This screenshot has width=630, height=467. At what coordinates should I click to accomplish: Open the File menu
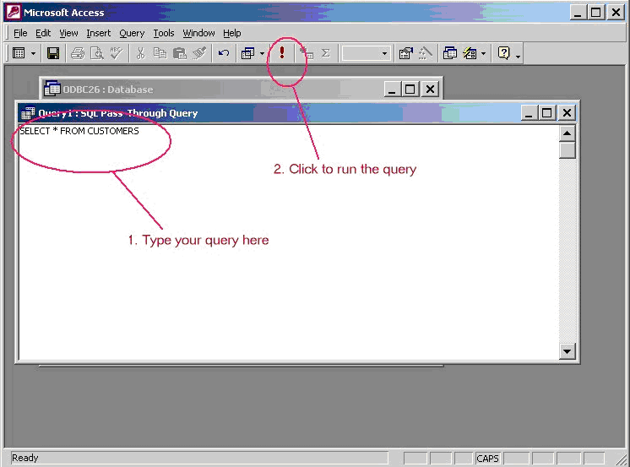pyautogui.click(x=20, y=33)
